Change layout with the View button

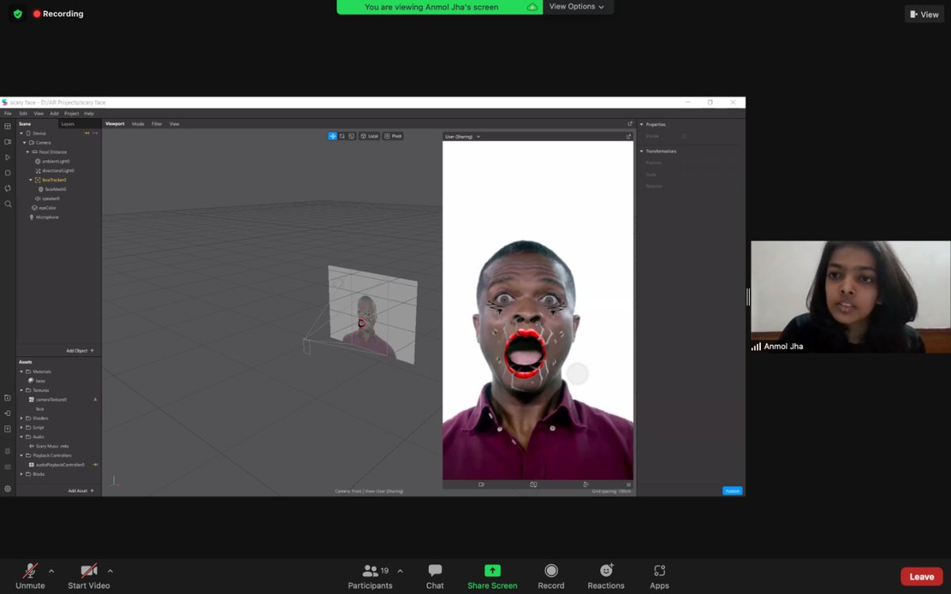tap(925, 14)
